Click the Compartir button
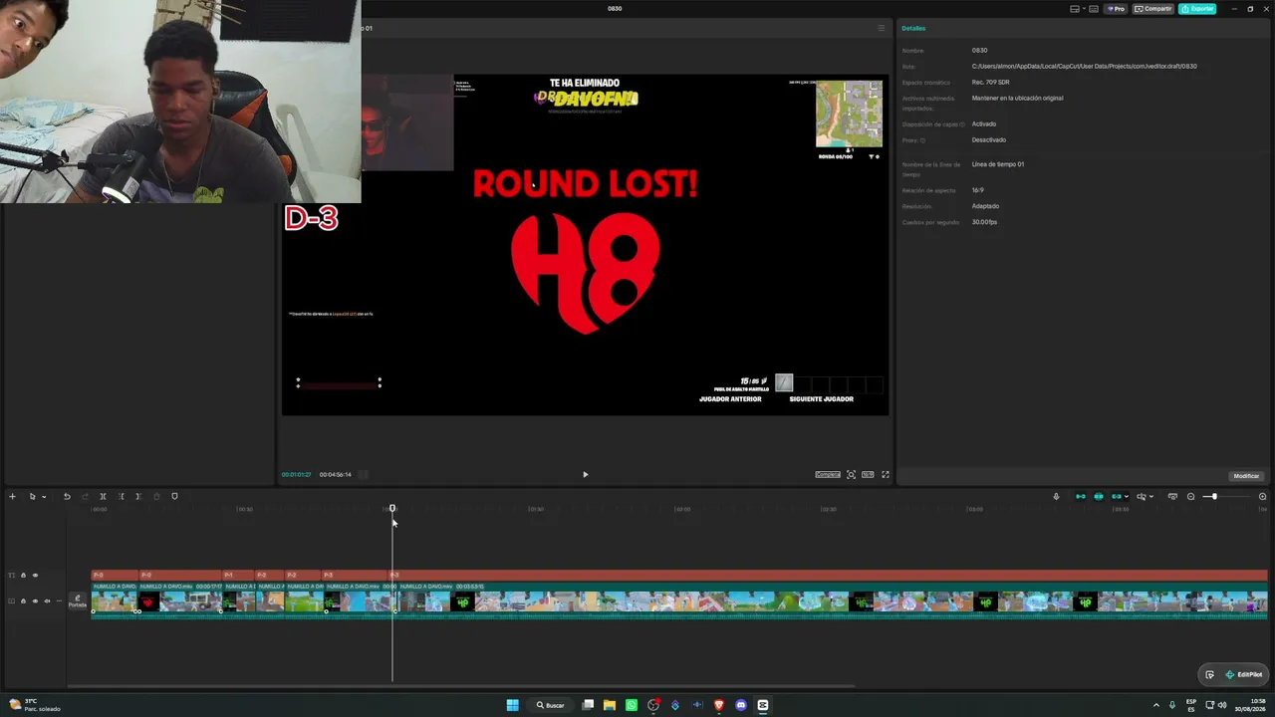 (1152, 9)
